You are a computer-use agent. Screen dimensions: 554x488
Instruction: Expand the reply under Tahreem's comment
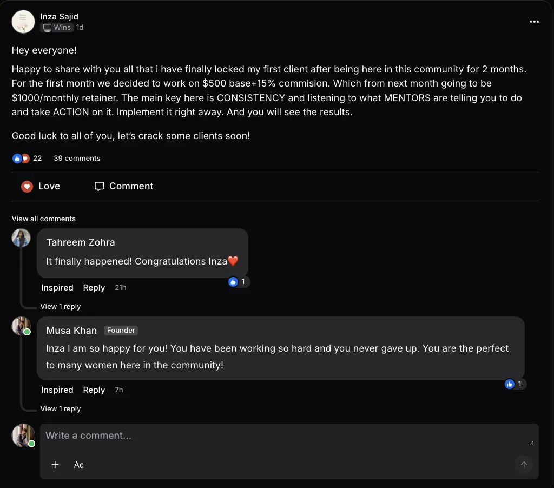tap(61, 307)
